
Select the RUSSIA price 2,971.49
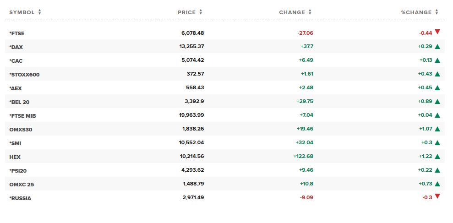193,197
